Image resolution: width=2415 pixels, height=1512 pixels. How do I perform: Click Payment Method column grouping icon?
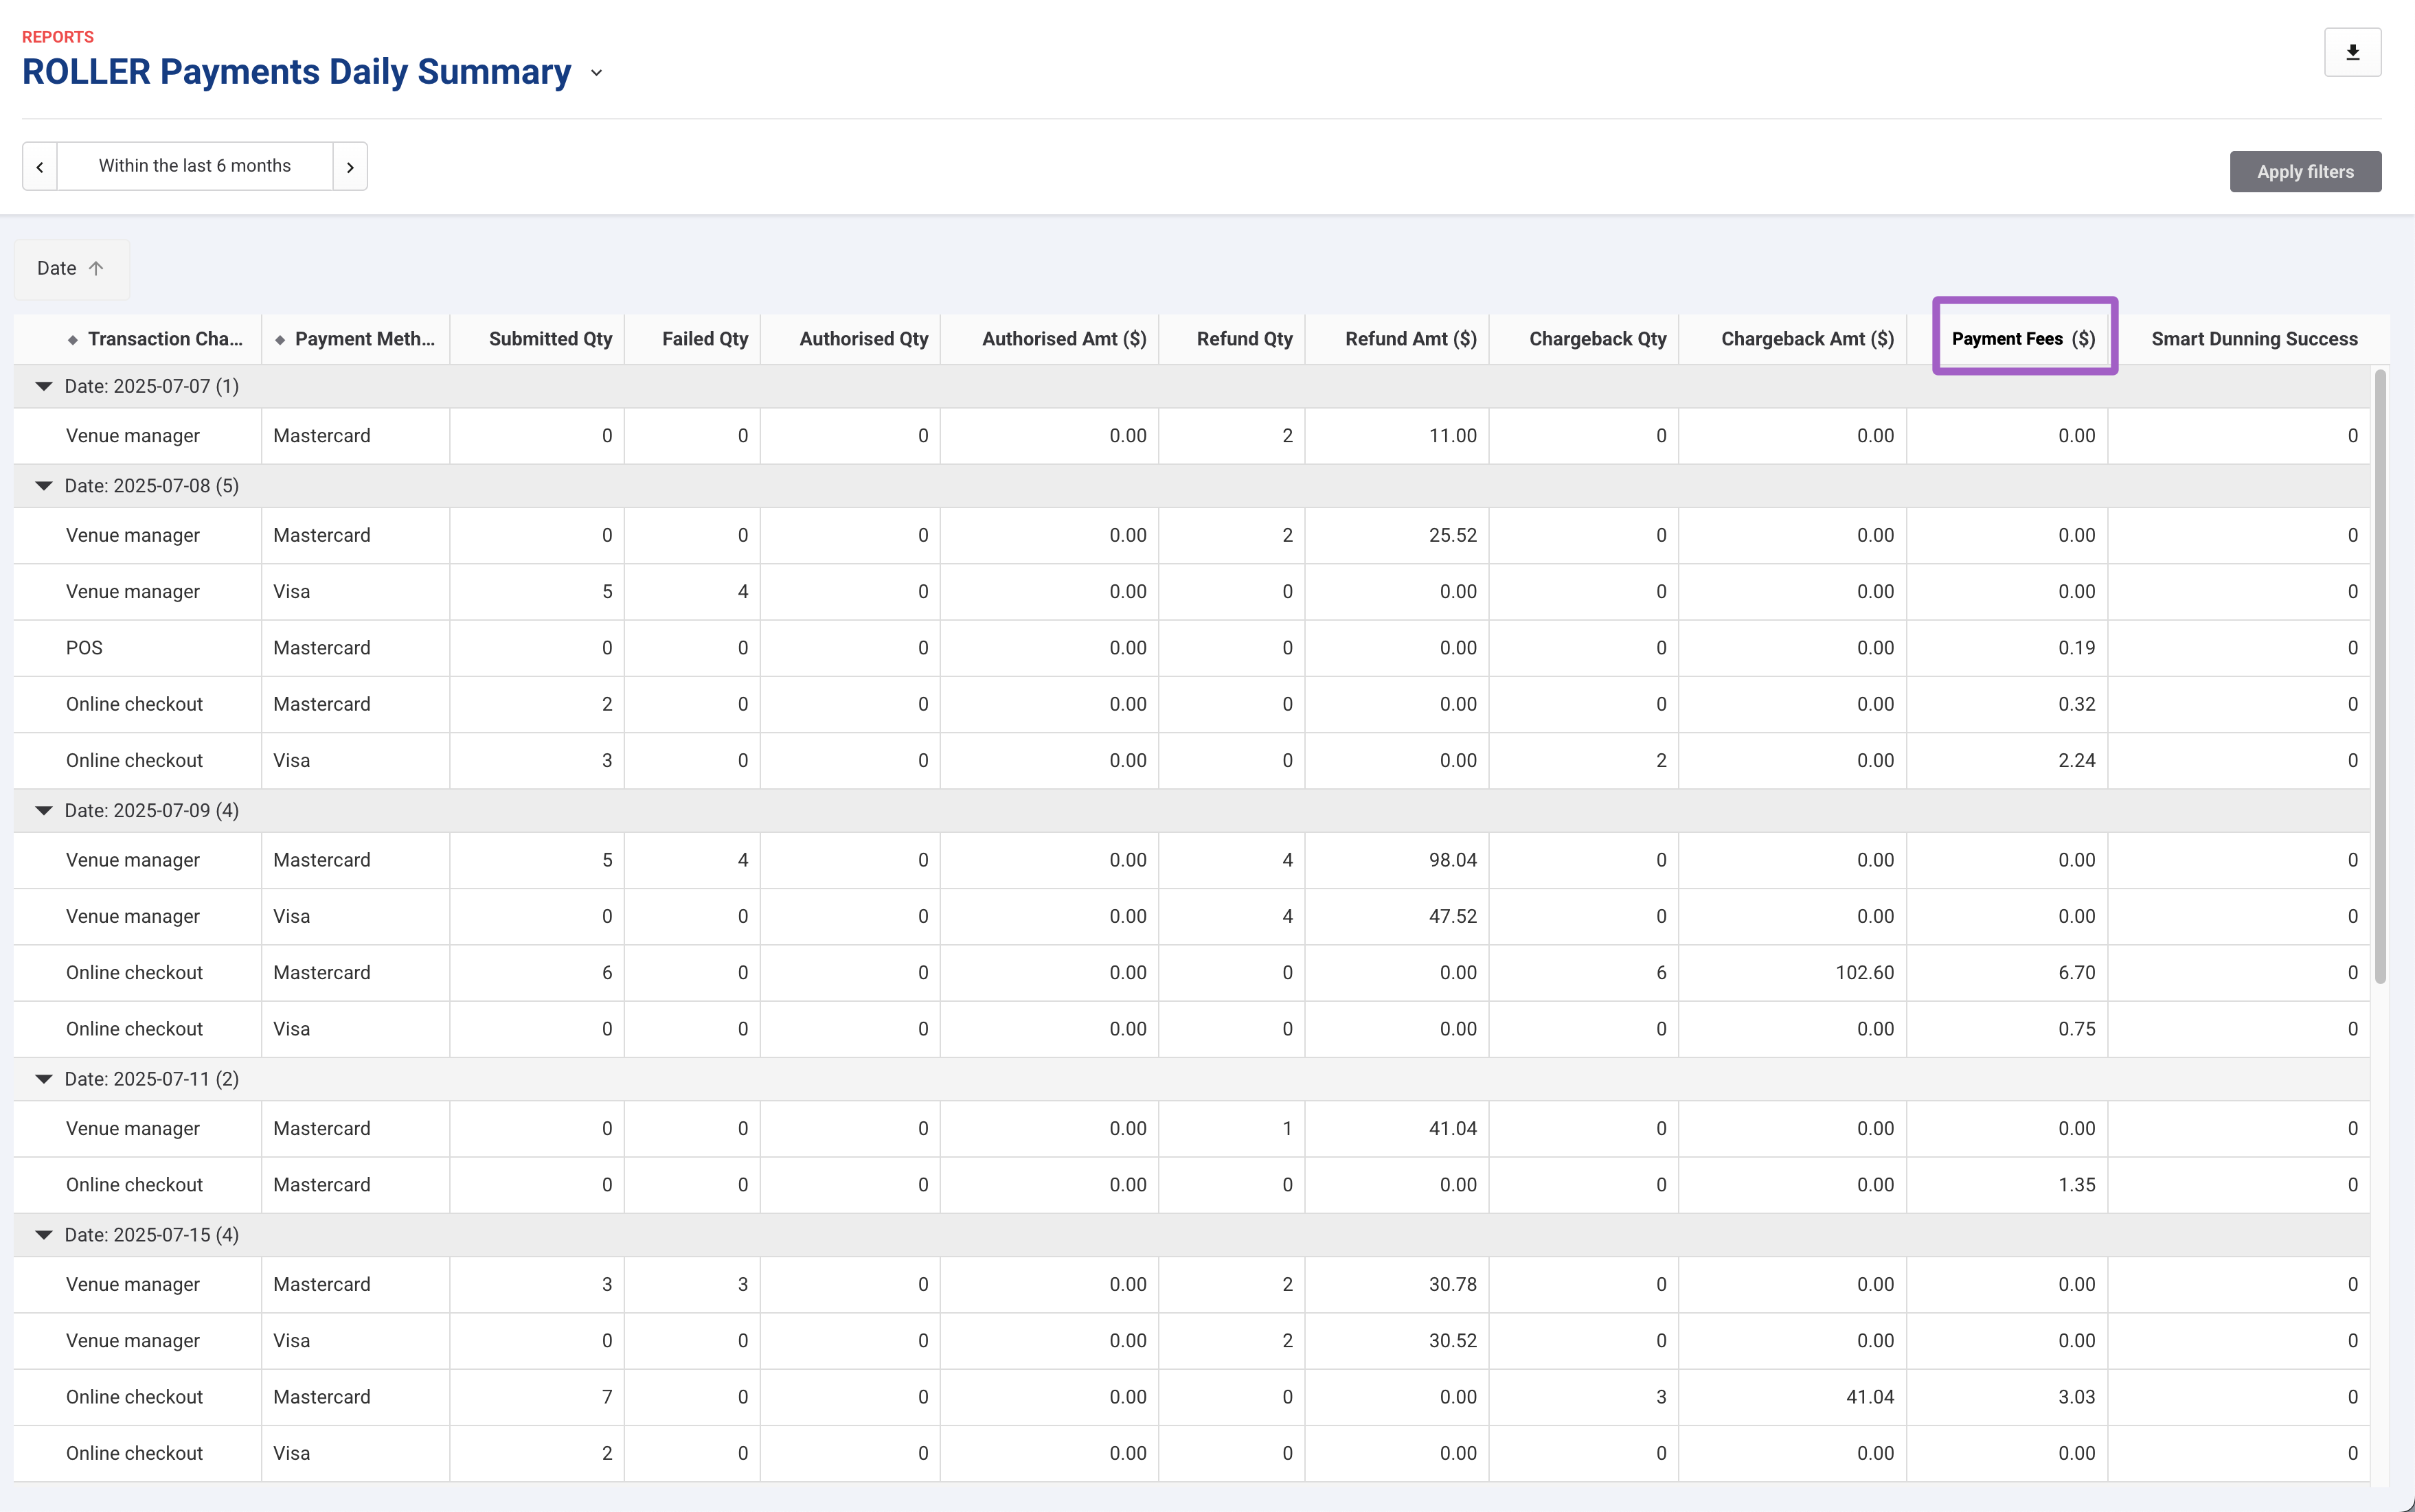click(x=280, y=340)
